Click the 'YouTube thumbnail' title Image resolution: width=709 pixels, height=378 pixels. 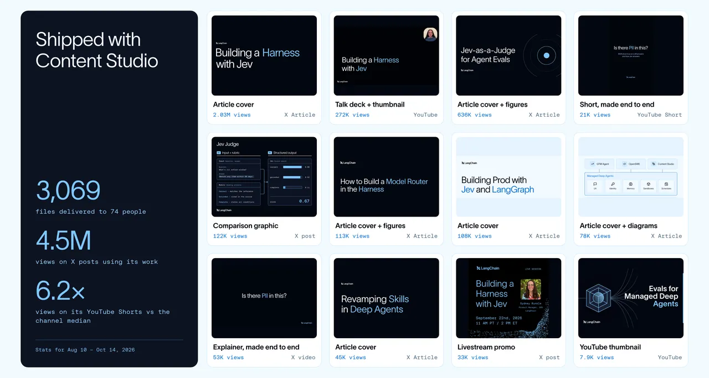(610, 347)
